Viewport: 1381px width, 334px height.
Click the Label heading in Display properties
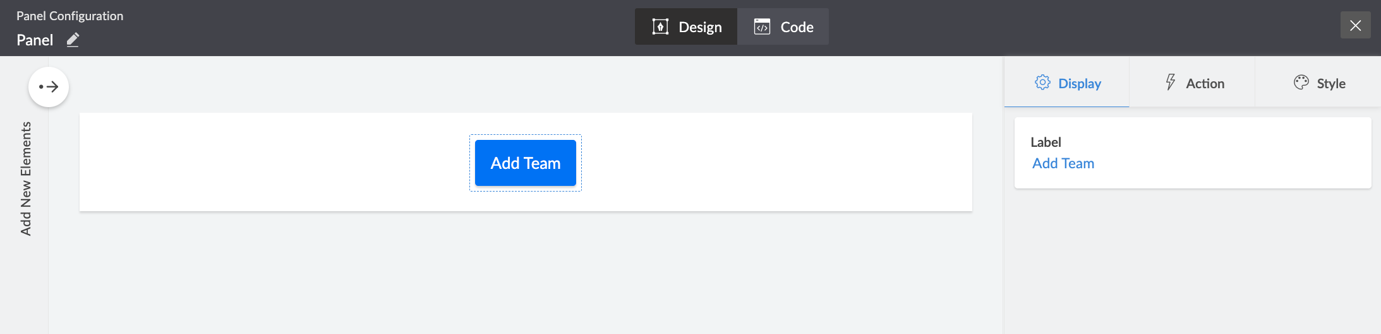(x=1046, y=142)
